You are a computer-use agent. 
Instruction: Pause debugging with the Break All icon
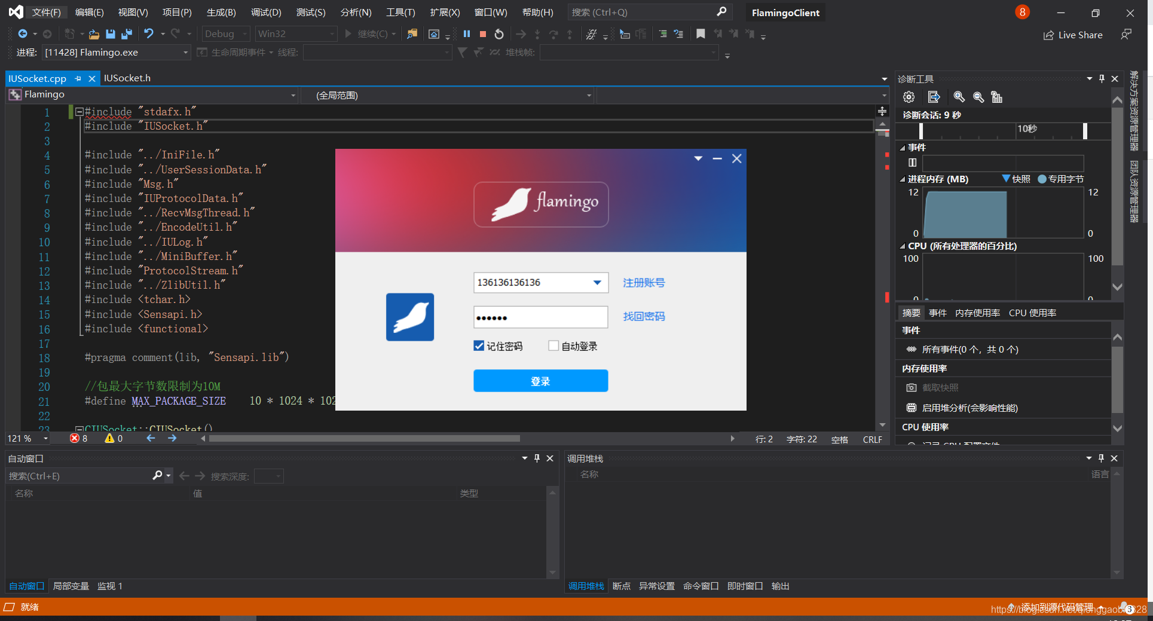467,34
